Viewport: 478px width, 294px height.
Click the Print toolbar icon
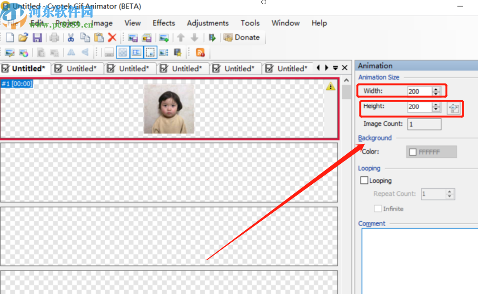(x=54, y=38)
